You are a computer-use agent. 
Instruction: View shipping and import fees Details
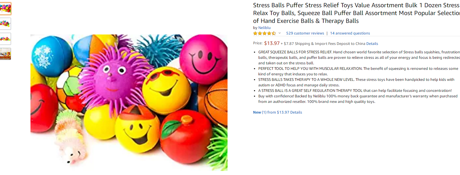tap(372, 44)
